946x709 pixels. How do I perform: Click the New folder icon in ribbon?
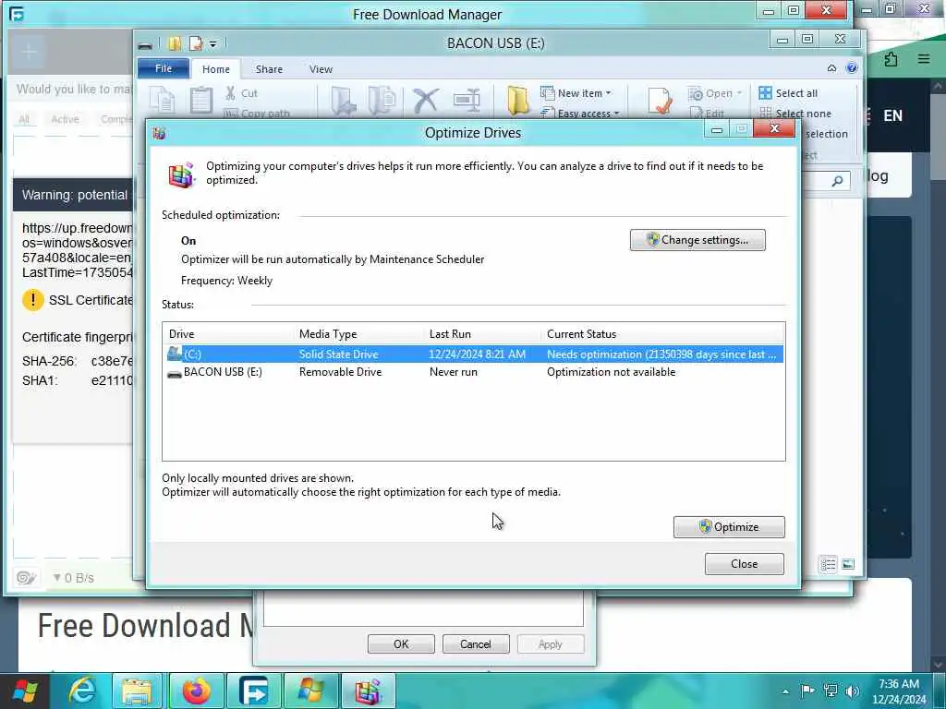click(518, 100)
